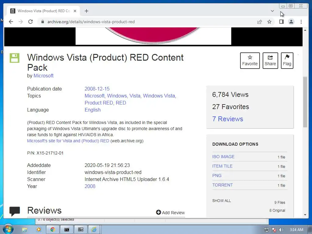The height and width of the screenshot is (234, 312).
Task: Download the ITEM TILE file
Action: click(222, 166)
